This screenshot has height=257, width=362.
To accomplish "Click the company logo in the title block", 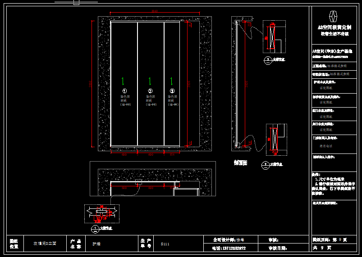I will tap(333, 16).
